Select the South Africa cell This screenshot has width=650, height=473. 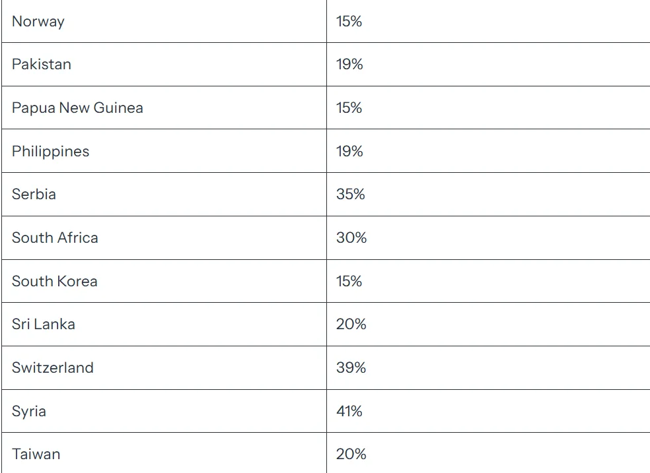(55, 237)
